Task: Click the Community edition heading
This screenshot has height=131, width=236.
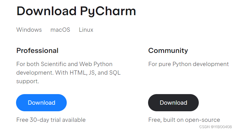Action: [168, 51]
